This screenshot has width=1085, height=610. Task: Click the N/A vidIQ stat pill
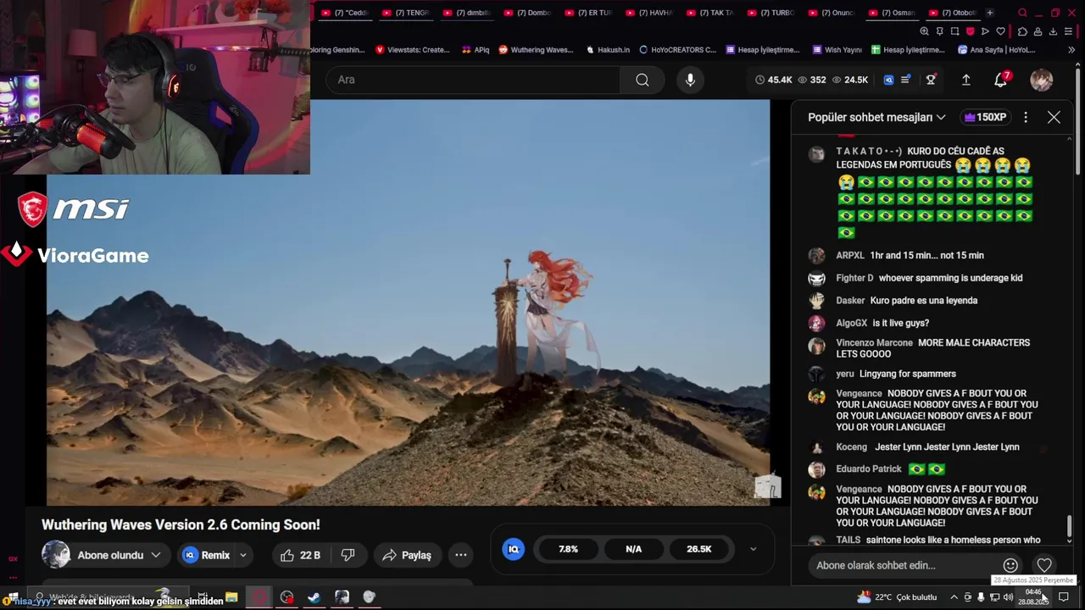click(x=633, y=549)
